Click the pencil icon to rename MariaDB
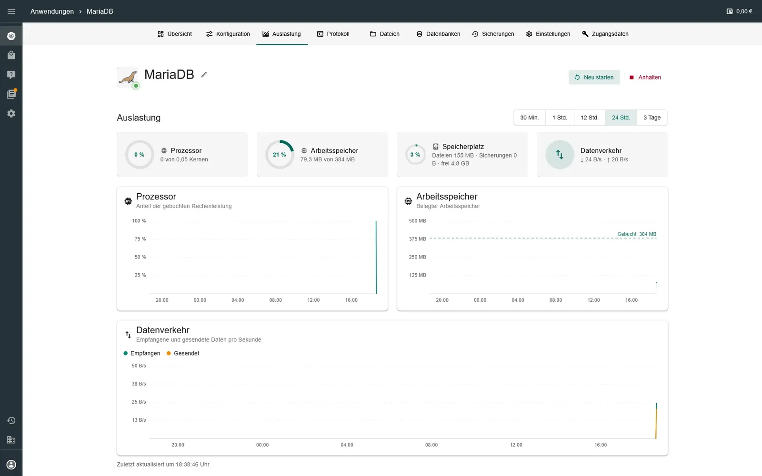The width and height of the screenshot is (762, 476). pyautogui.click(x=204, y=75)
